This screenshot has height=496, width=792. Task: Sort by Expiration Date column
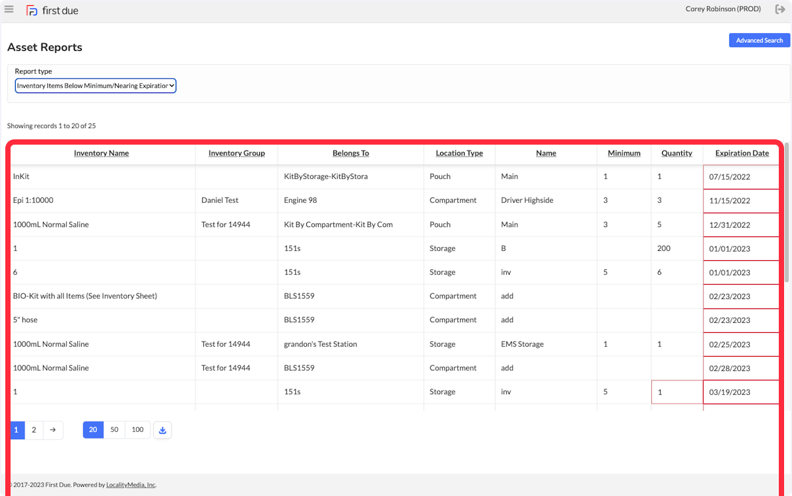pos(742,153)
